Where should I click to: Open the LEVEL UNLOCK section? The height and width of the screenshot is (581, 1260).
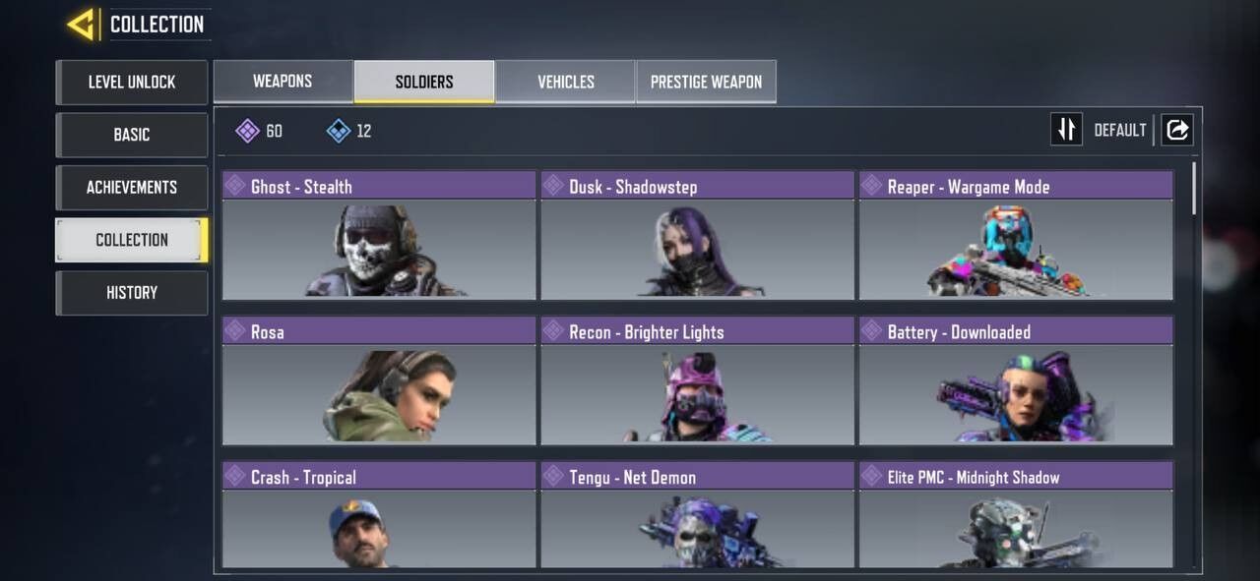point(132,83)
